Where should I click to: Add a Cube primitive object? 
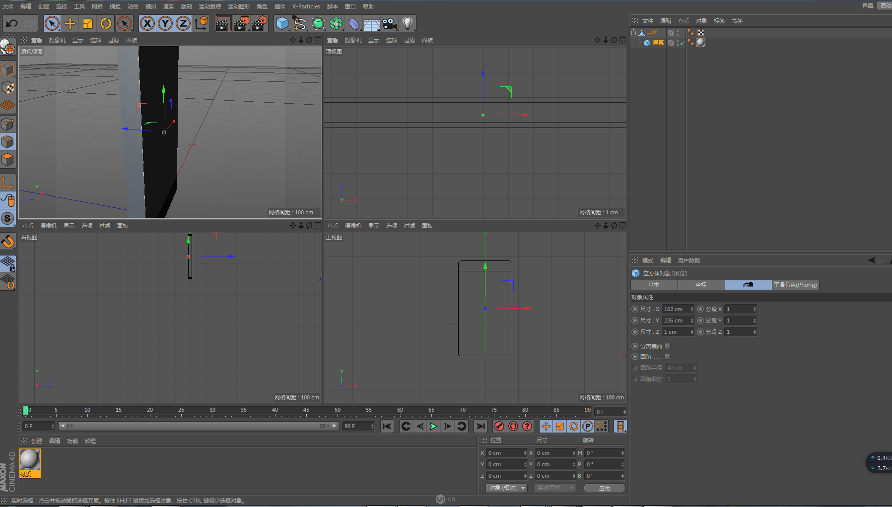click(x=282, y=23)
